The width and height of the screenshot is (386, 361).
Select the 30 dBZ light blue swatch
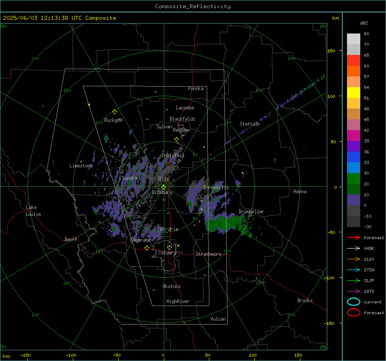(x=353, y=167)
